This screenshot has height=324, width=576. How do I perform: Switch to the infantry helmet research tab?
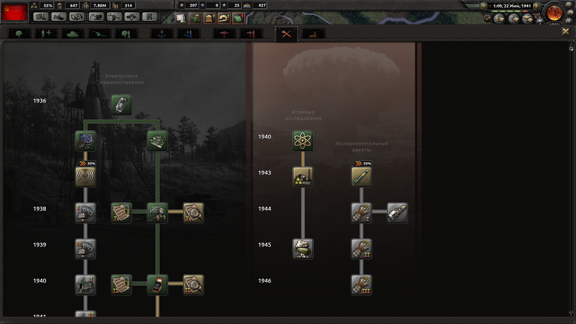(x=19, y=34)
